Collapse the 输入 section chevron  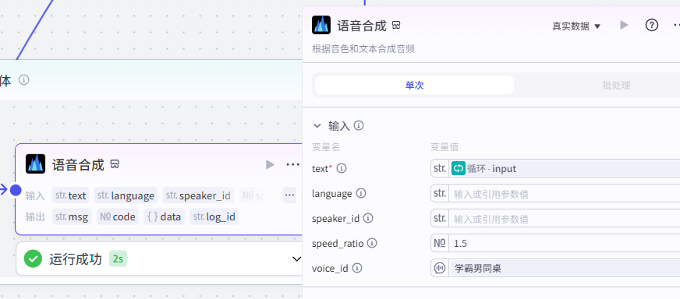[x=317, y=126]
